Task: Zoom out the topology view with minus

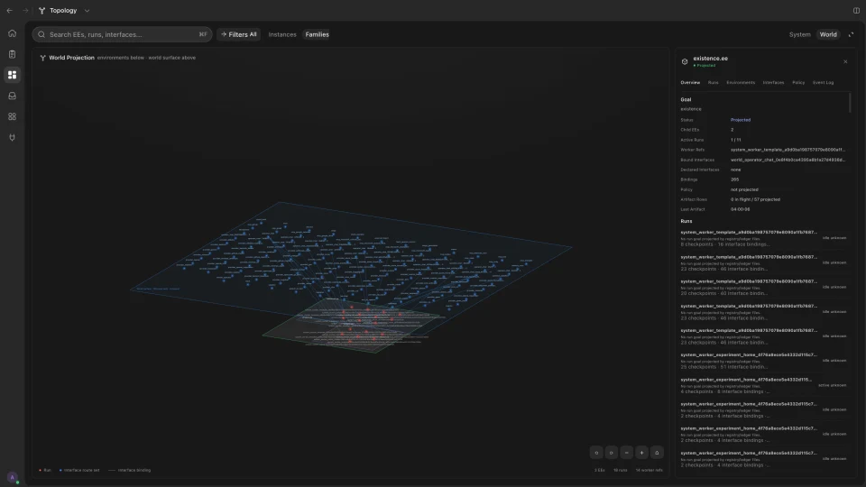Action: pos(626,453)
